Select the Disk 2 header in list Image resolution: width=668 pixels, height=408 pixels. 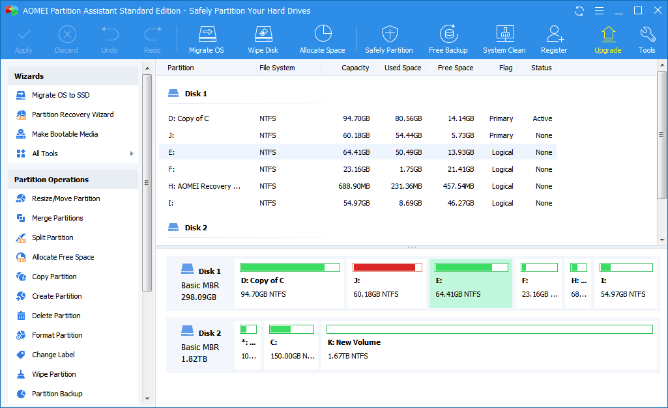tap(188, 228)
